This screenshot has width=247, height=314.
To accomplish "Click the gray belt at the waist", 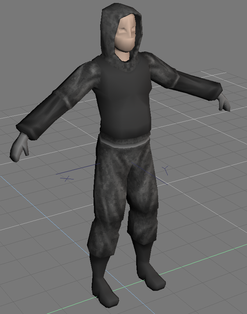I will [124, 143].
